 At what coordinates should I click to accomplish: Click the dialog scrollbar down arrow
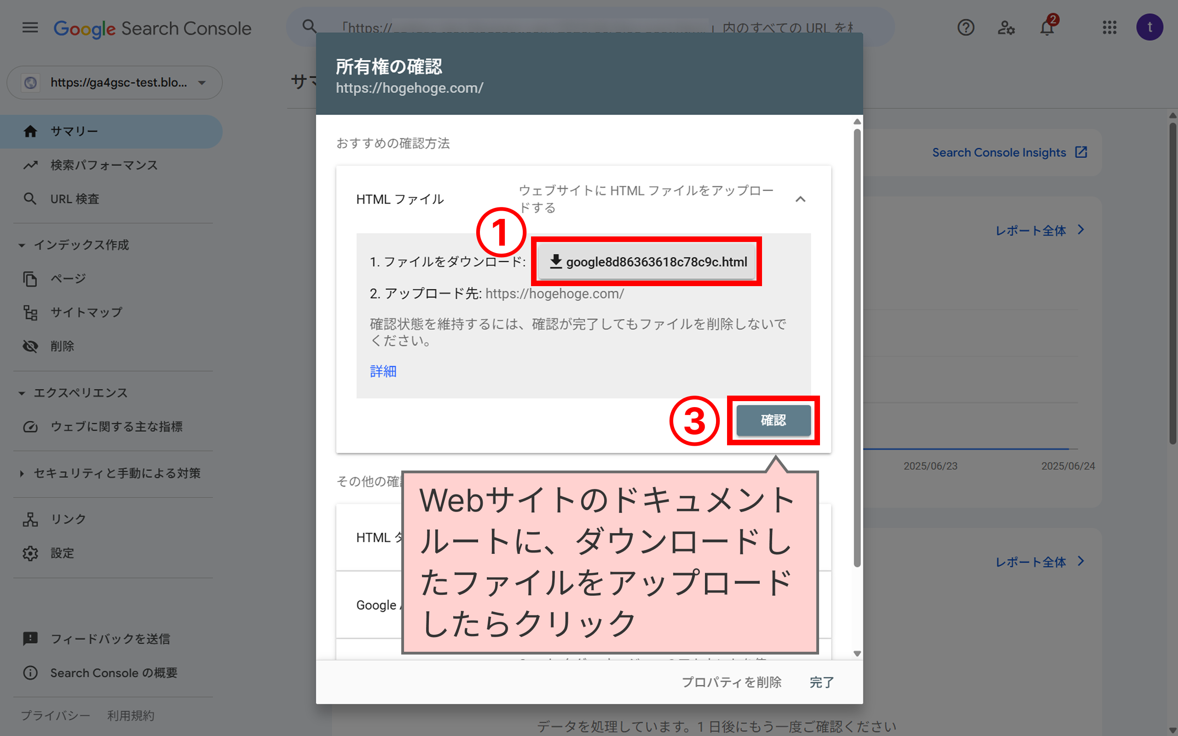[857, 654]
